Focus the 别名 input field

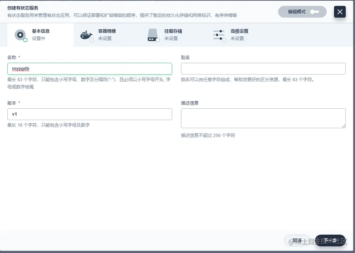click(263, 69)
